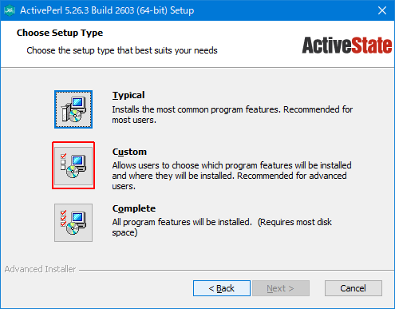Select the Typical setup icon button
The width and height of the screenshot is (395, 309).
pyautogui.click(x=73, y=109)
